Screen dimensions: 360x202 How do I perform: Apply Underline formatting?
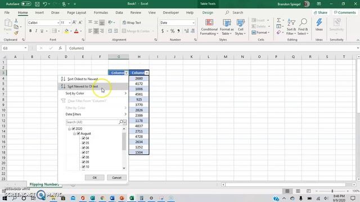[x=42, y=31]
